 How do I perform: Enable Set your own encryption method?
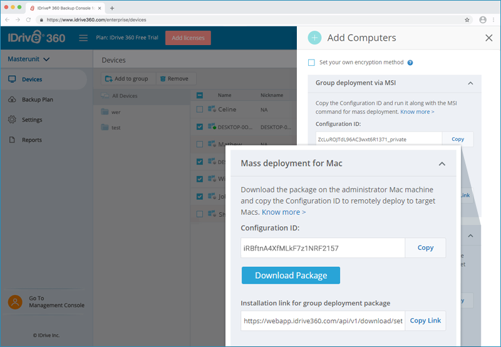coord(311,62)
